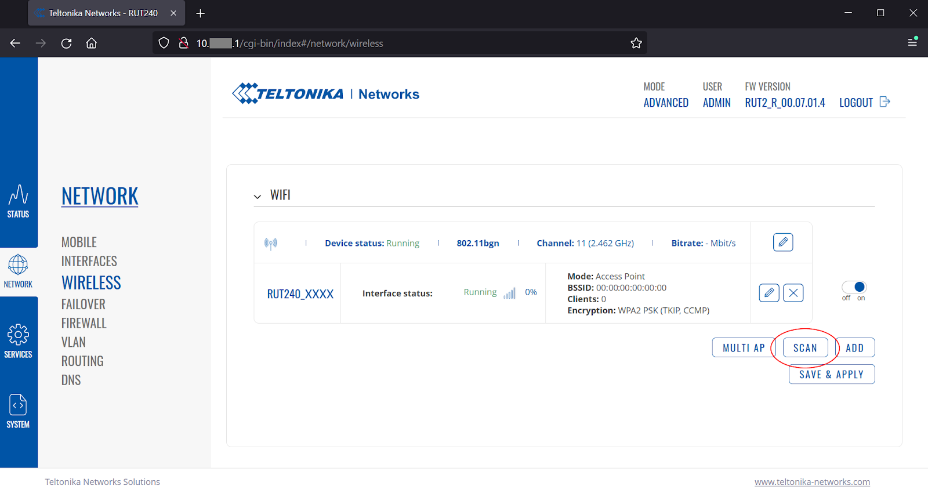Screen dimensions: 928x493
Task: Close the Teltonika Networks tab
Action: pyautogui.click(x=173, y=13)
